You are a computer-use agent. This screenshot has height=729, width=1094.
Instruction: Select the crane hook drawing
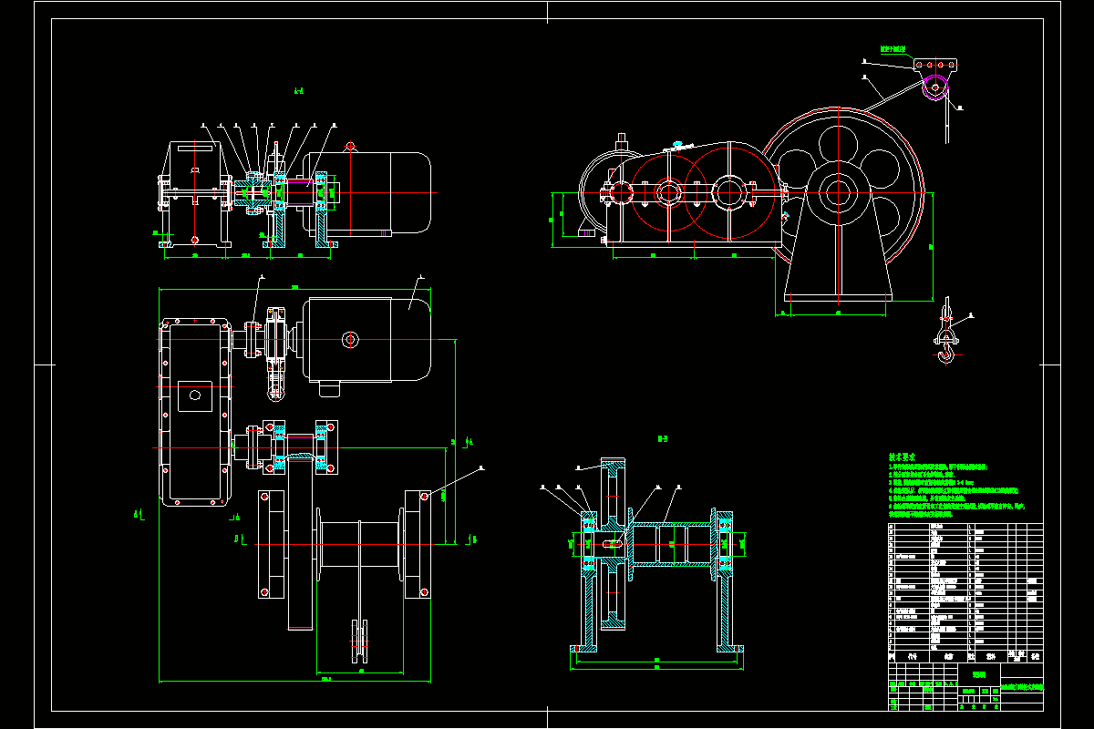pos(947,330)
